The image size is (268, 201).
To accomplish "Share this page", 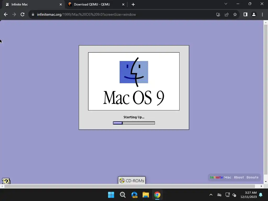I will pyautogui.click(x=227, y=15).
